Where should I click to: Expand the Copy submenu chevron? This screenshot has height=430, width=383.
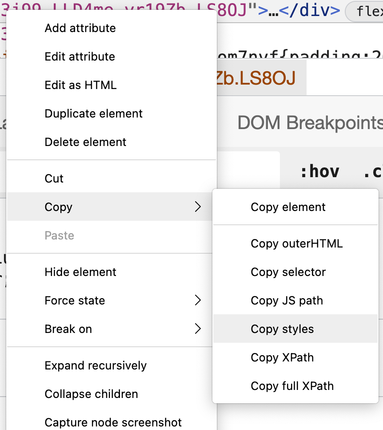(198, 207)
